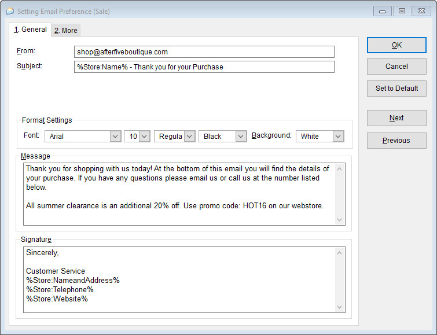Screen dimensions: 437x335
Task: Click the Cancel button
Action: point(396,67)
